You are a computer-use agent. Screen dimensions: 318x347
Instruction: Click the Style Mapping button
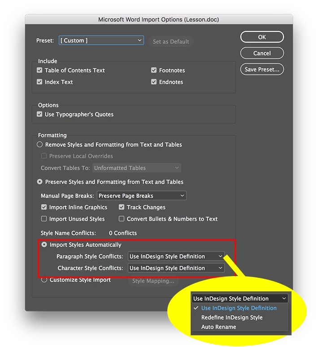(x=153, y=281)
